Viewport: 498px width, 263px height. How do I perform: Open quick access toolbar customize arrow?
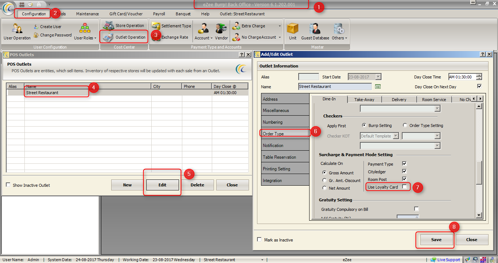pos(49,4)
